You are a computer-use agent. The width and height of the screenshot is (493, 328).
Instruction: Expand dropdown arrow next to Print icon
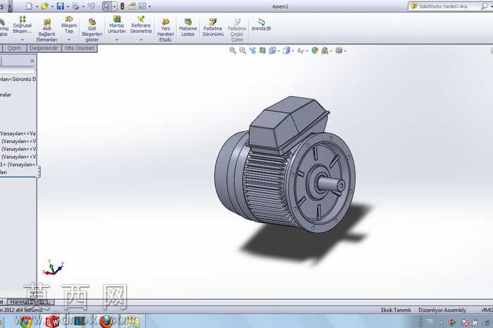pos(83,6)
